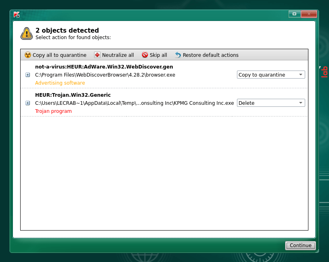Click the 2 objects detected heading
This screenshot has width=329, height=262.
tap(67, 30)
